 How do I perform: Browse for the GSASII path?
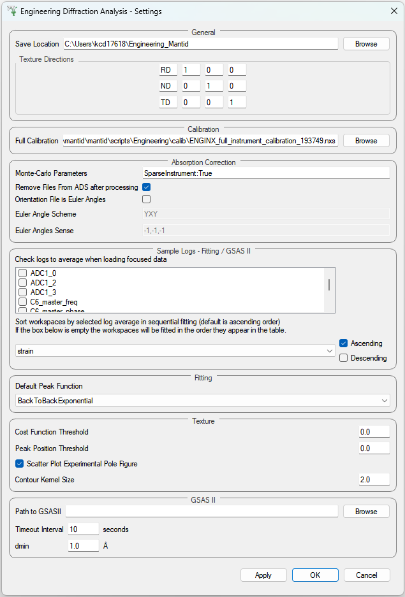[366, 512]
